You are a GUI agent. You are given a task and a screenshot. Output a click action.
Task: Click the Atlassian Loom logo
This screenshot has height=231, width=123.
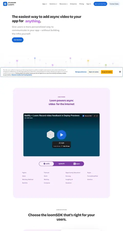point(9,4)
